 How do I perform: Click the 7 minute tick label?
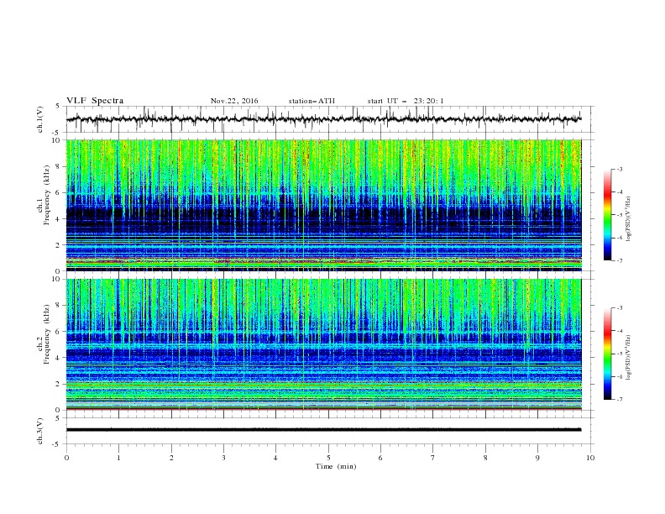[x=433, y=458]
